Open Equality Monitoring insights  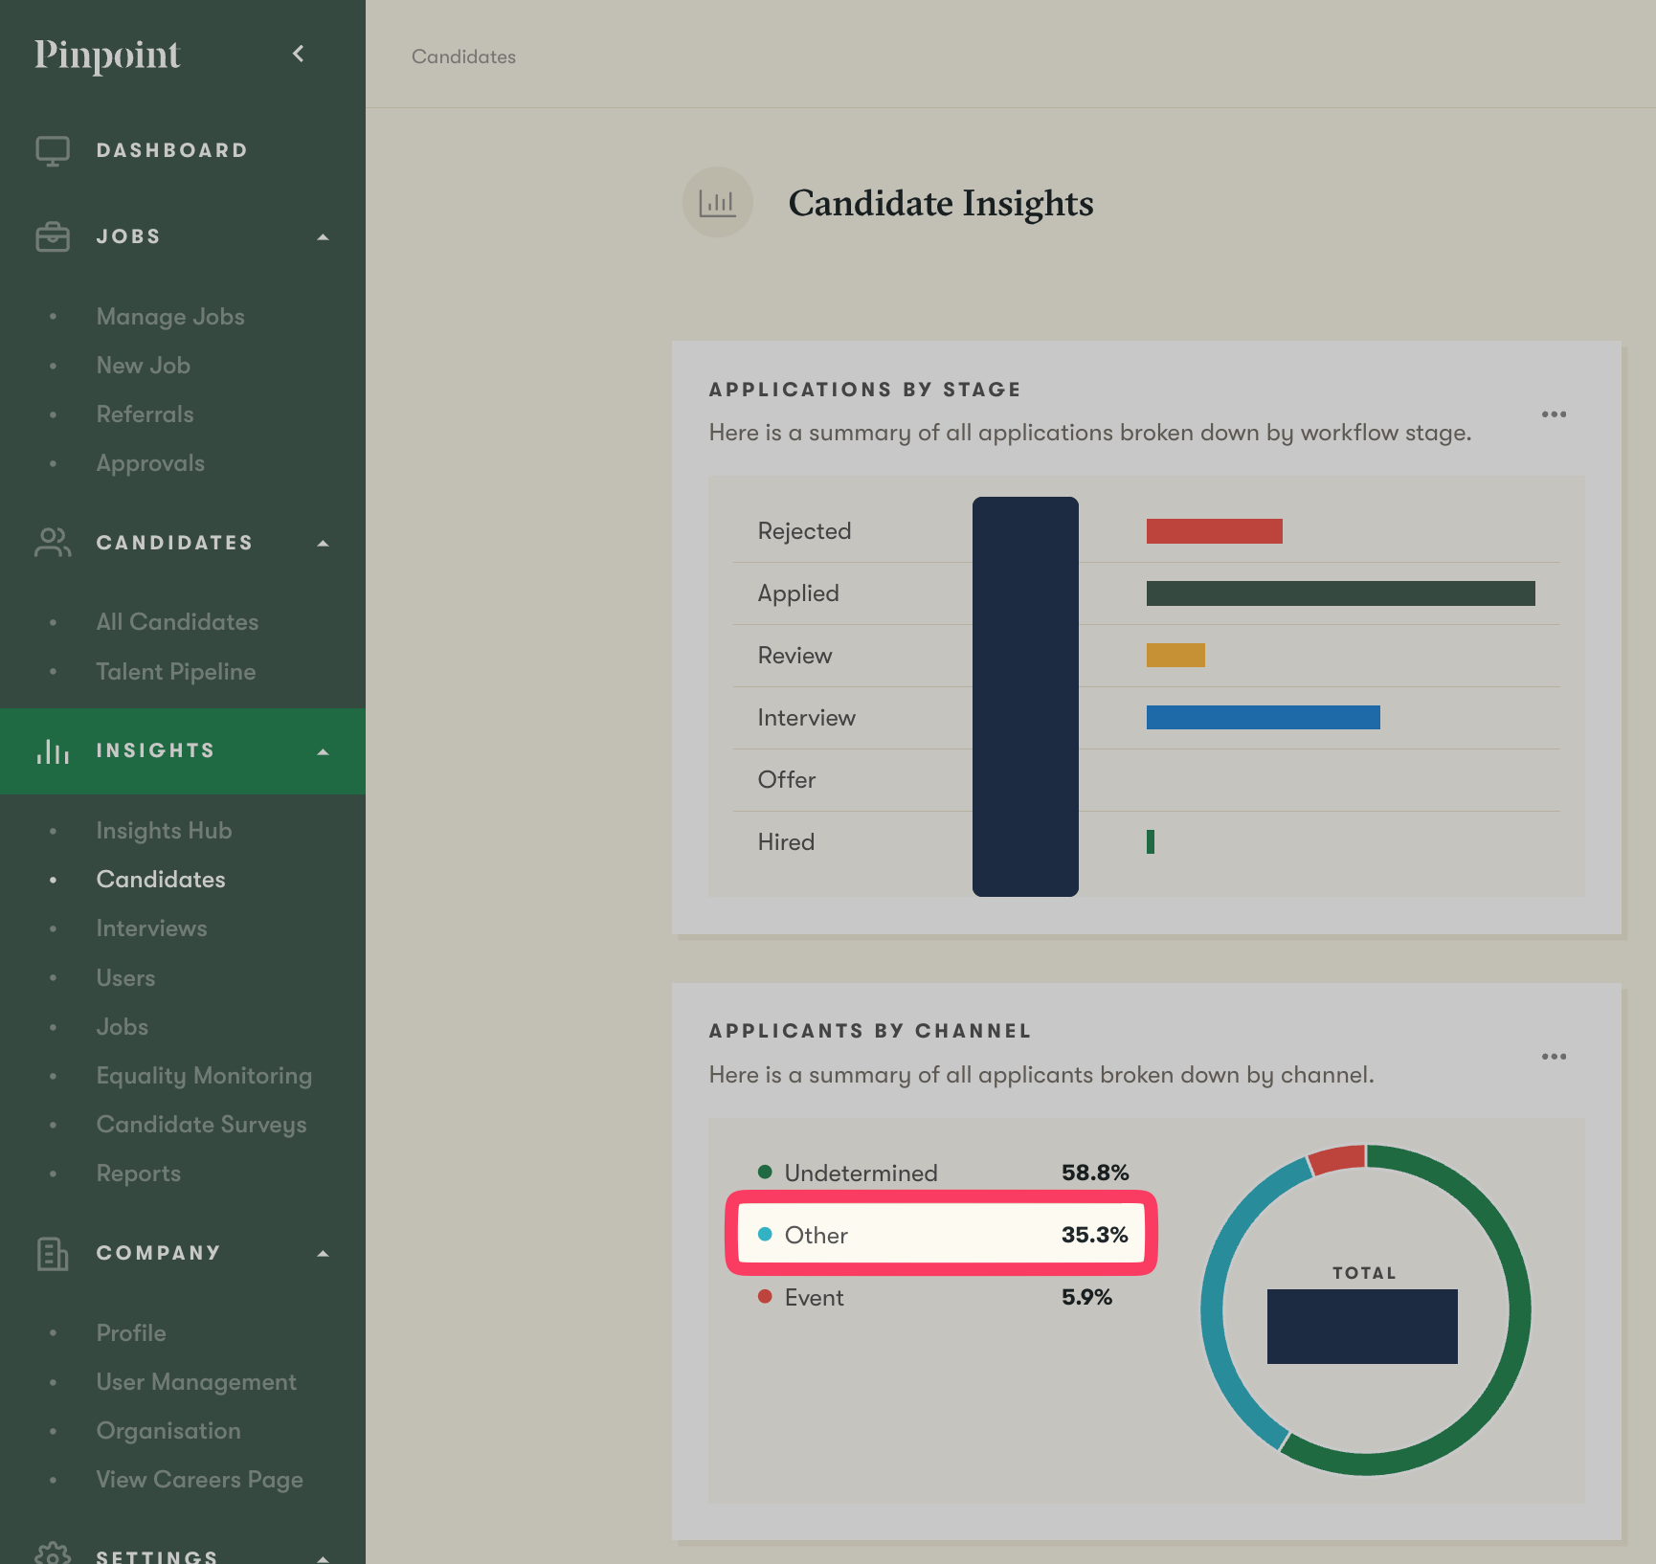(204, 1076)
